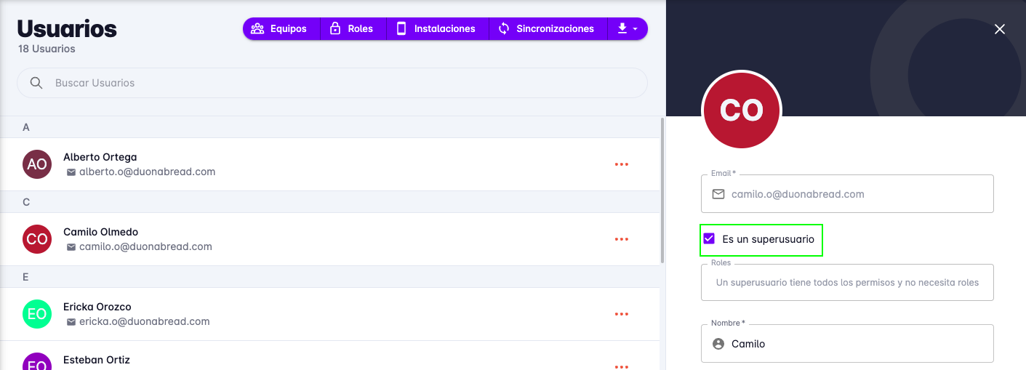Image resolution: width=1026 pixels, height=370 pixels.
Task: Open the Equipos teams section
Action: click(281, 29)
